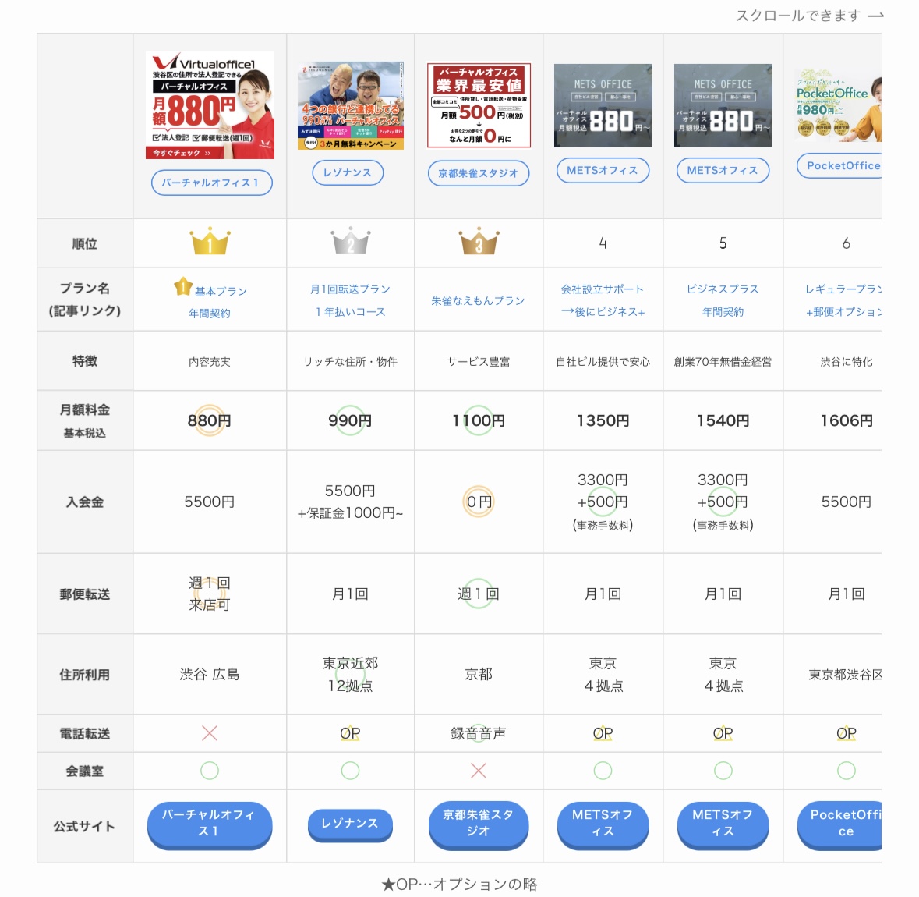Select the bronze rank 3 crown icon
This screenshot has width=919, height=897.
(x=479, y=240)
